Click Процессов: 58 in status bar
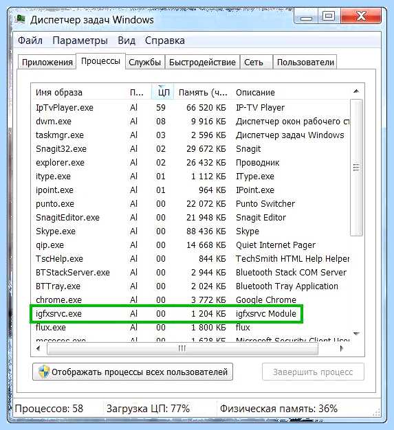 pyautogui.click(x=49, y=409)
